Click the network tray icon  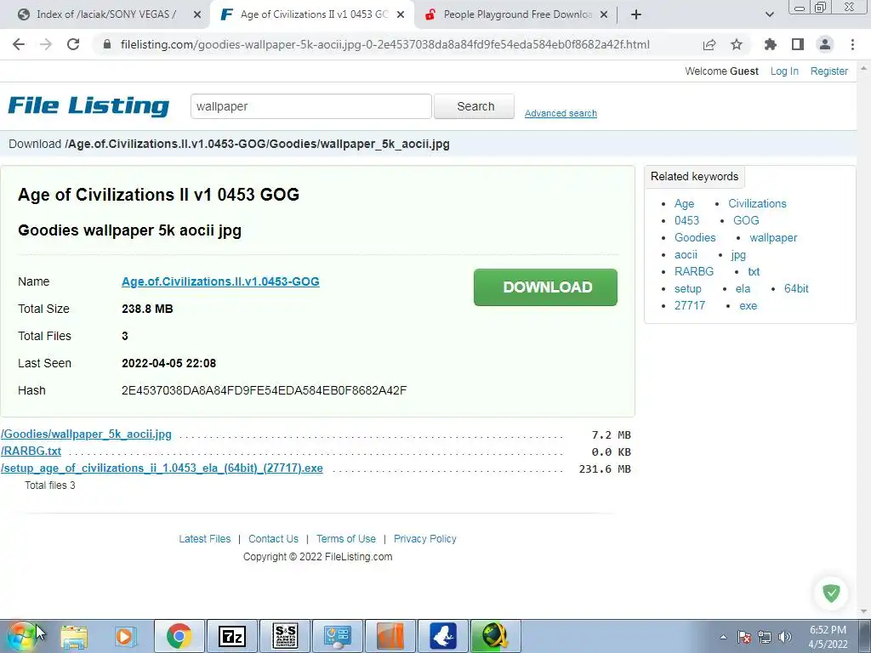click(765, 637)
